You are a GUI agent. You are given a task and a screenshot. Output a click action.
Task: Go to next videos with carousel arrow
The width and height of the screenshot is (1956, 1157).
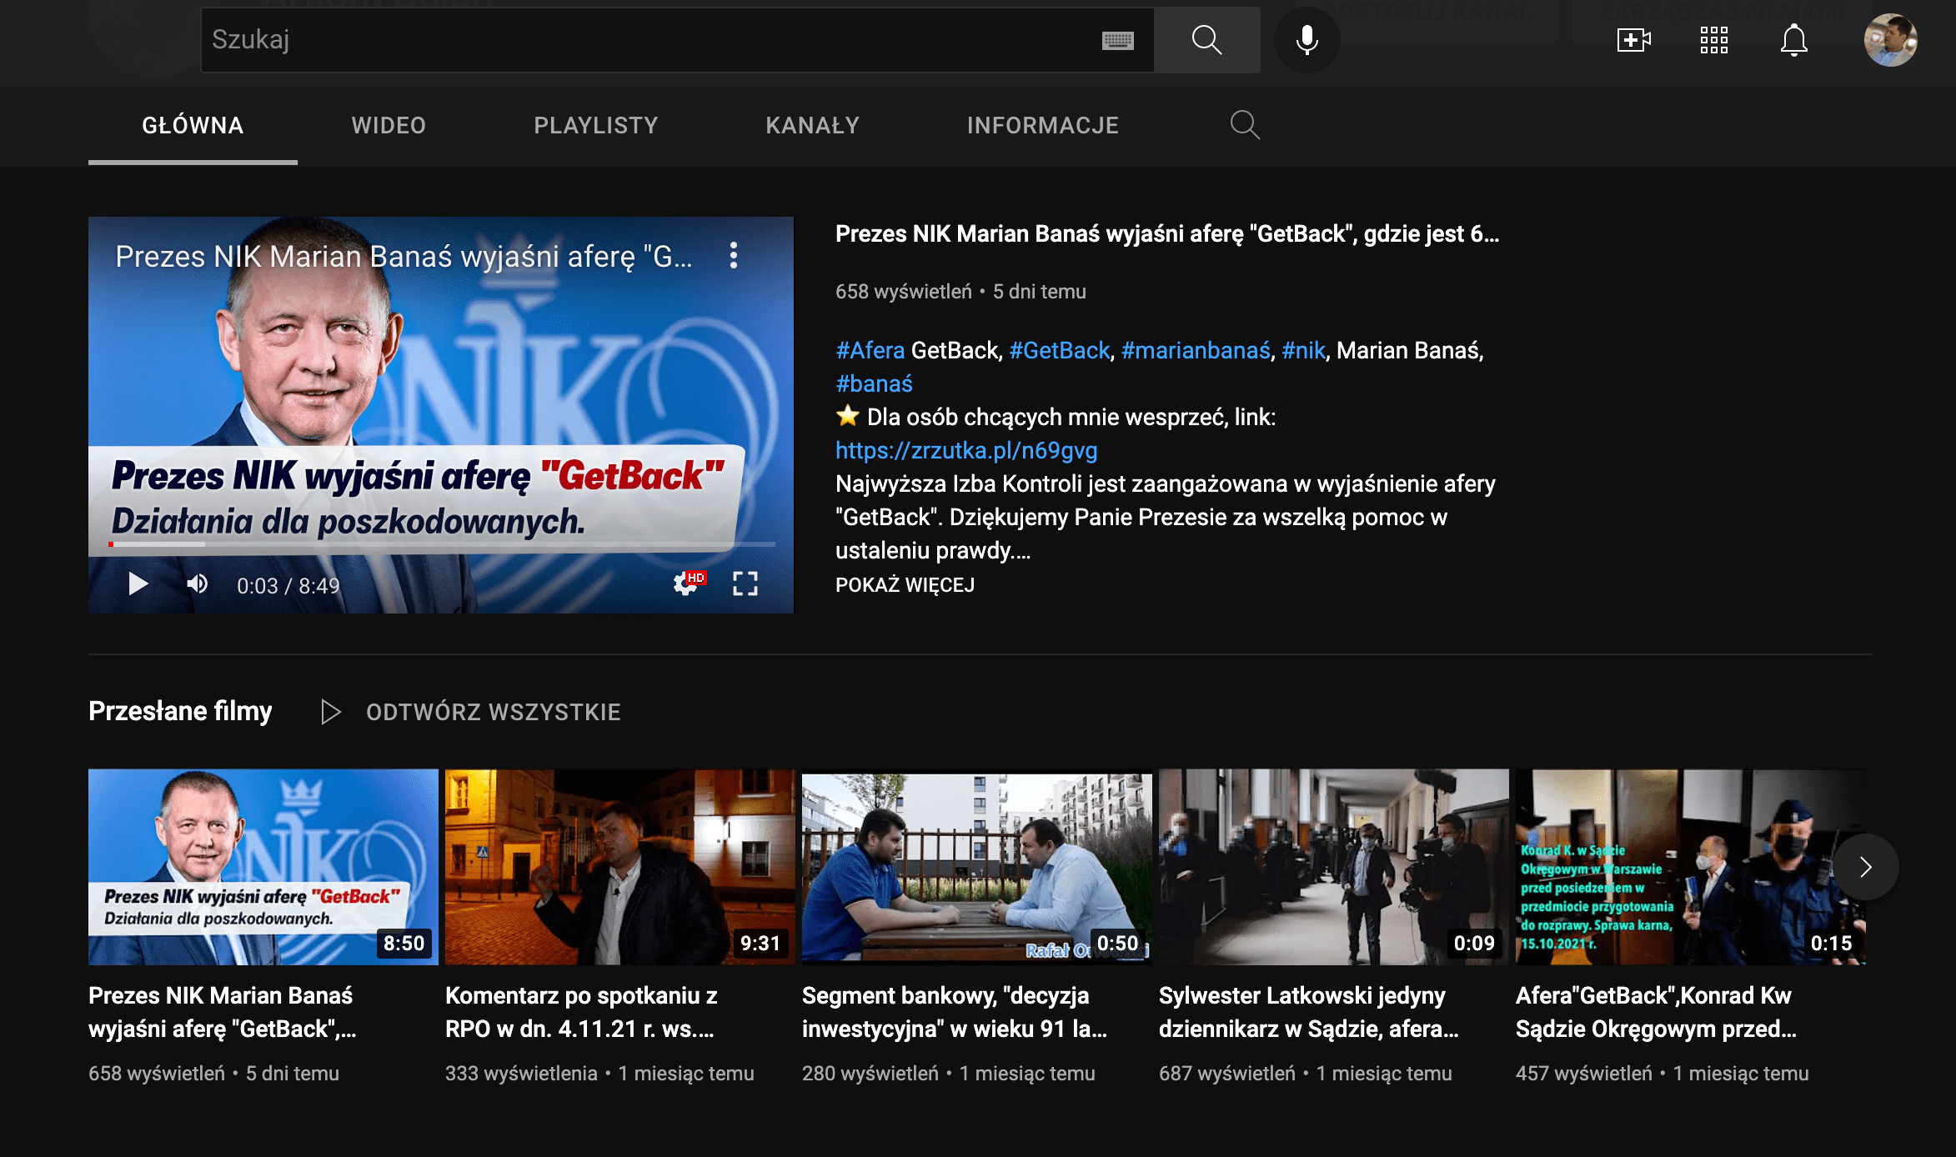point(1865,867)
